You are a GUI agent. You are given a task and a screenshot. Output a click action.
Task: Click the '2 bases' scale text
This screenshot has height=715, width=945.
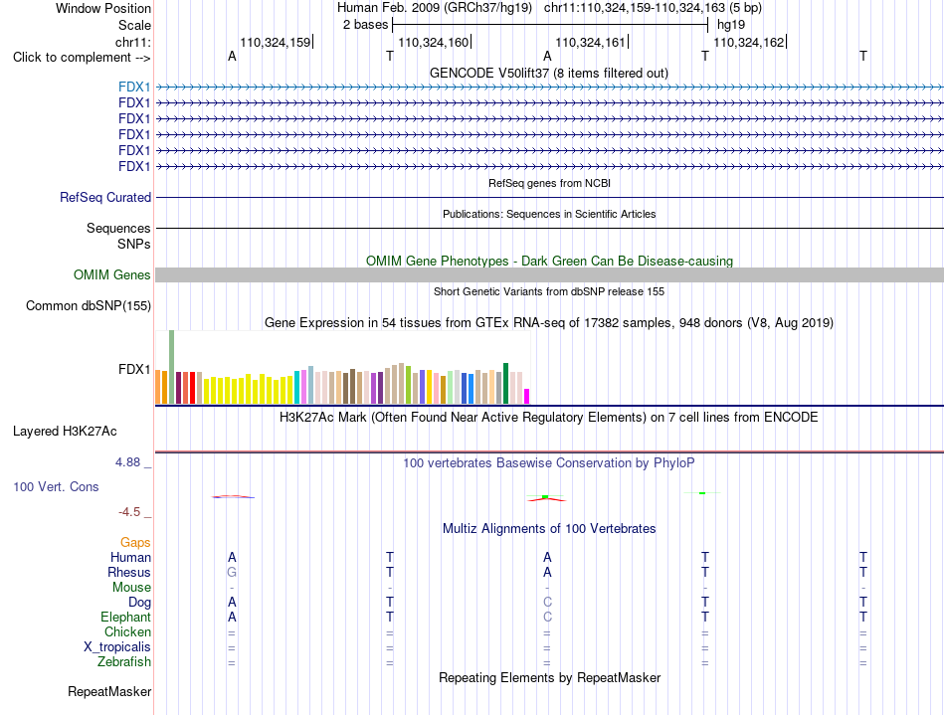coord(366,25)
